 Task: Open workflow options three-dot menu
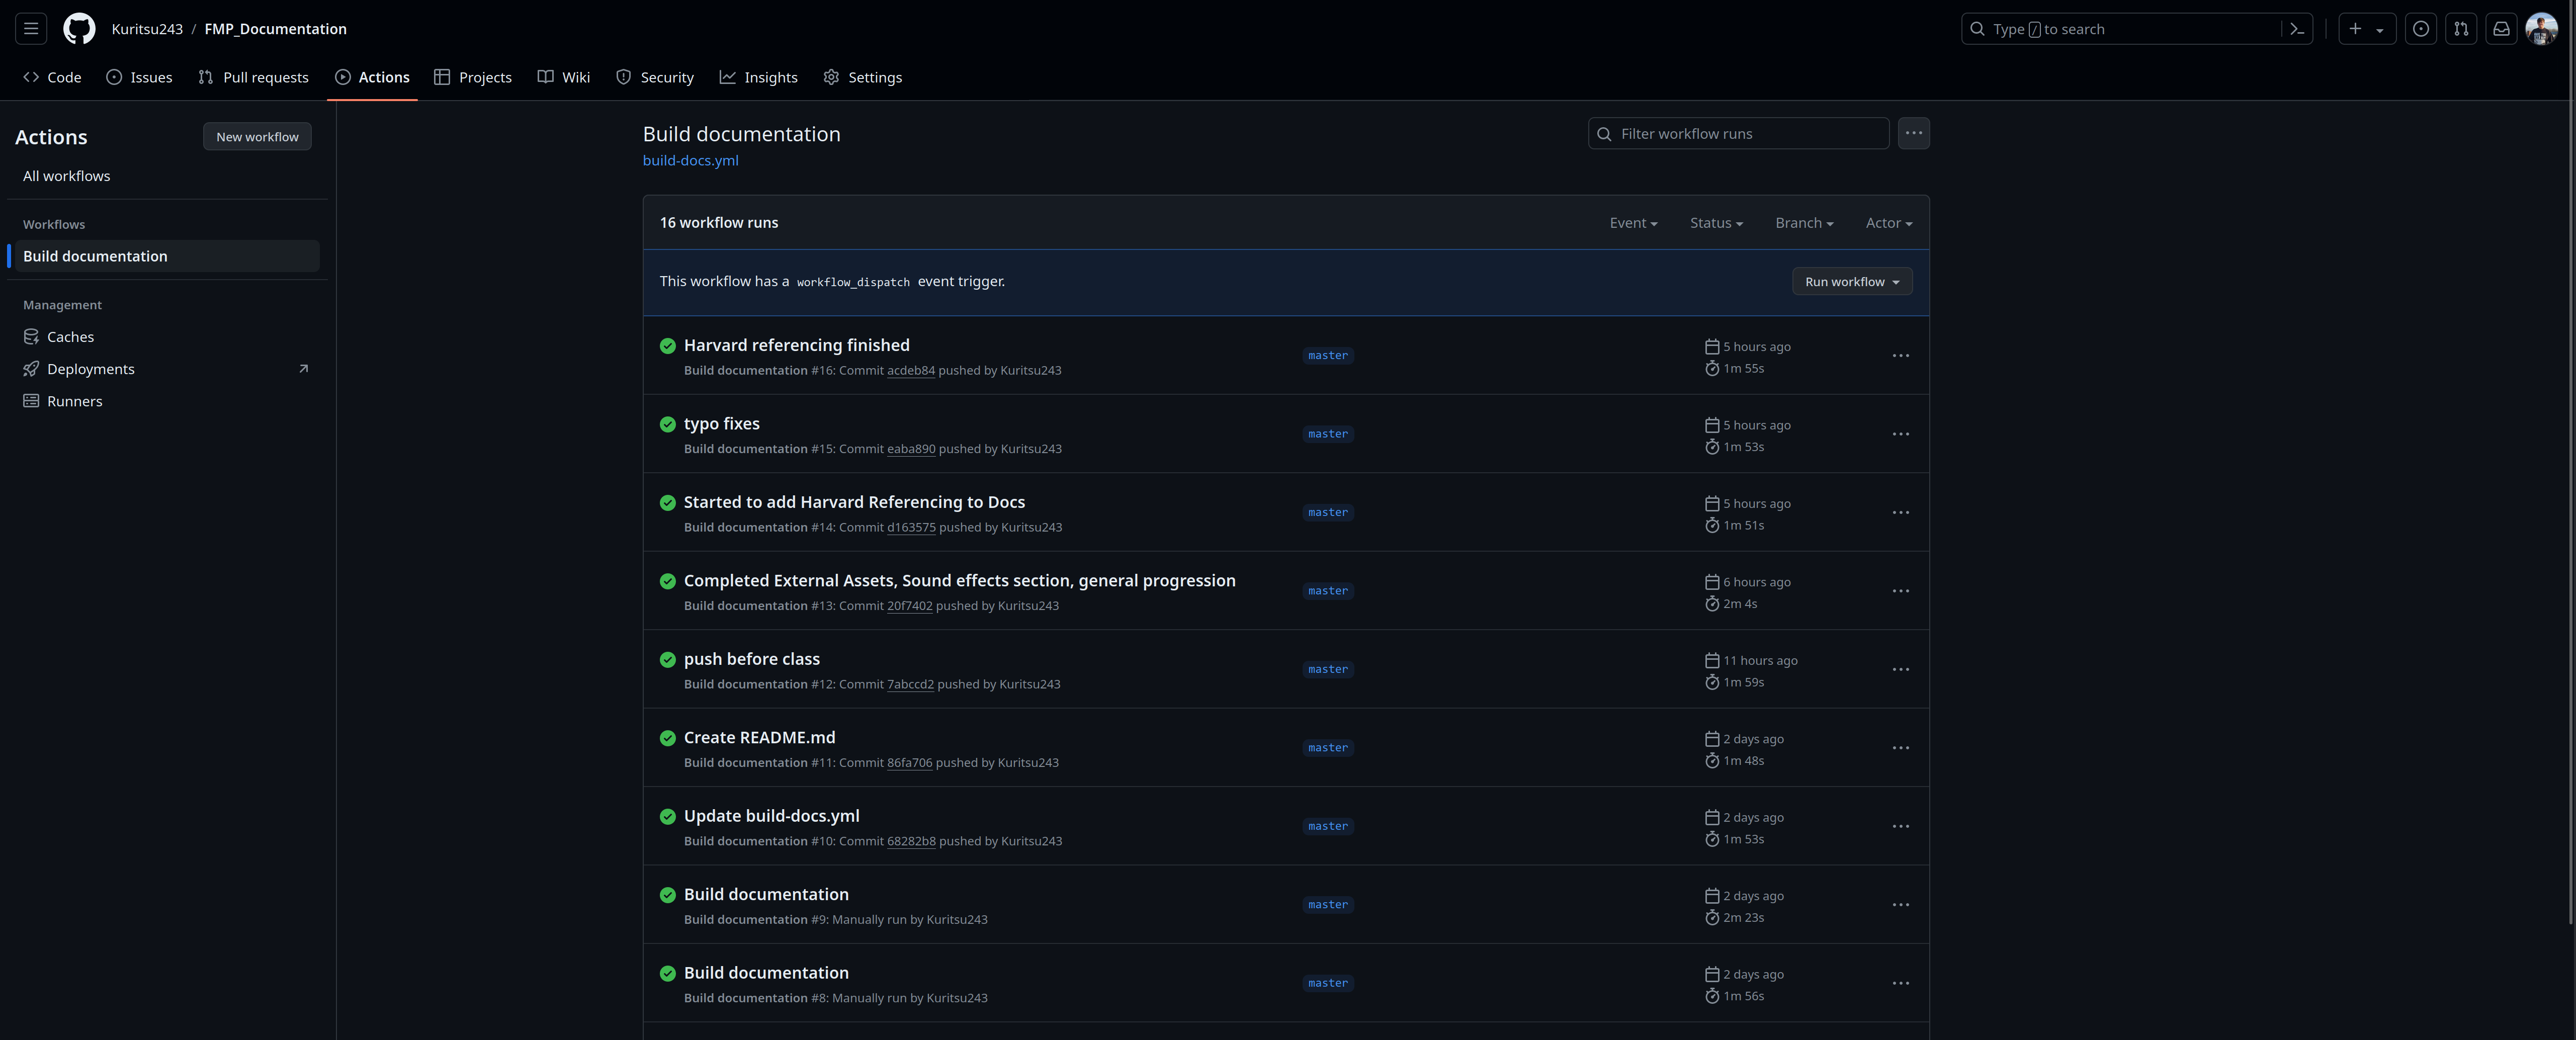coord(1913,133)
